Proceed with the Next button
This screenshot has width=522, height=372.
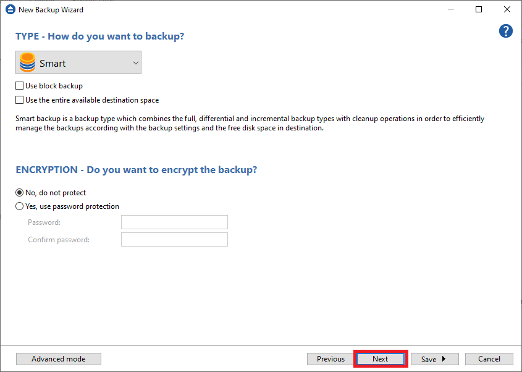point(380,359)
